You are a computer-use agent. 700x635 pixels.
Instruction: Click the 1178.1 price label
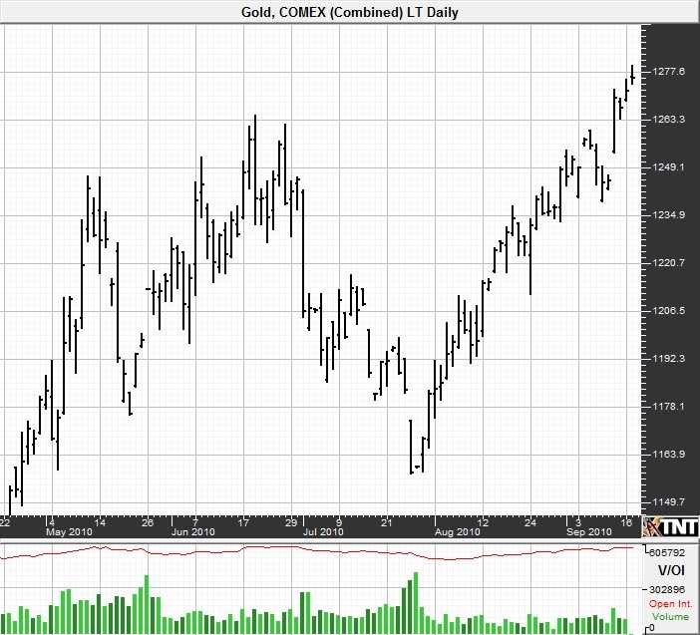(x=668, y=406)
